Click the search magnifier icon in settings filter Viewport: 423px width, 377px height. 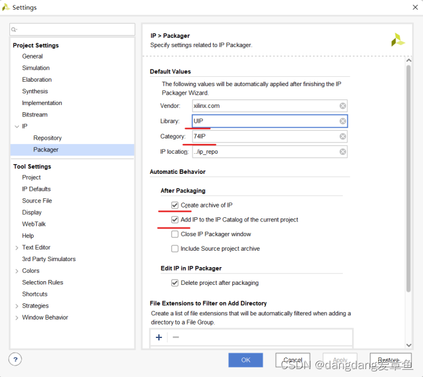(14, 30)
